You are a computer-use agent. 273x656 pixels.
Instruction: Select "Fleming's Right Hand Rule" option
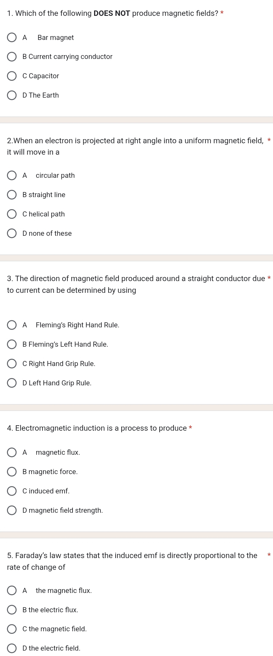tap(12, 325)
